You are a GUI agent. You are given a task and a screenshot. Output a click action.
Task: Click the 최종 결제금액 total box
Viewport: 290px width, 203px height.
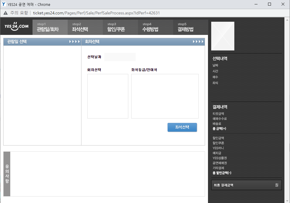(246, 185)
